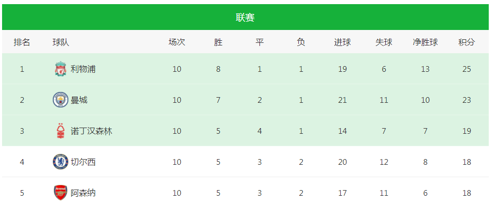Click the 阿森纳 team name

83,193
